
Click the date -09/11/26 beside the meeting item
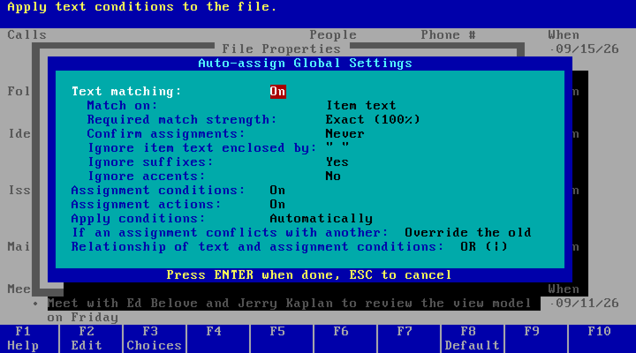click(584, 303)
